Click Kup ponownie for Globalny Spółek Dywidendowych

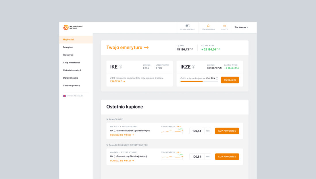(x=227, y=131)
